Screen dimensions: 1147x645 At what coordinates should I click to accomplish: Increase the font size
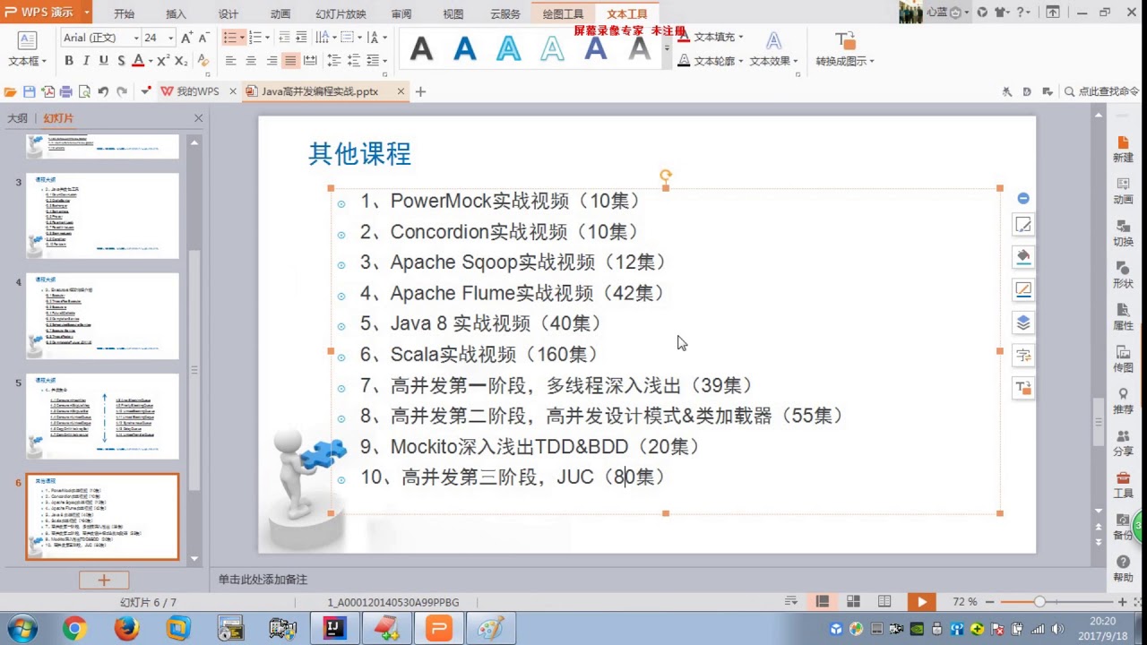[x=186, y=38]
